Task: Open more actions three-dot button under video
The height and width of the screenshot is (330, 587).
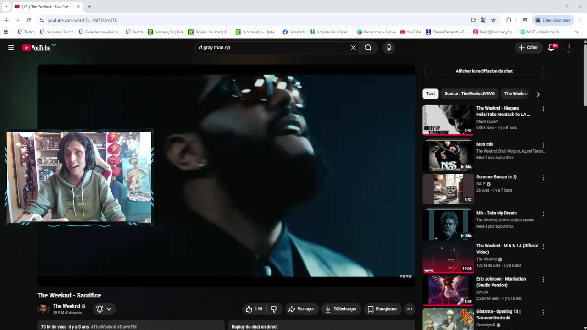Action: pos(410,309)
